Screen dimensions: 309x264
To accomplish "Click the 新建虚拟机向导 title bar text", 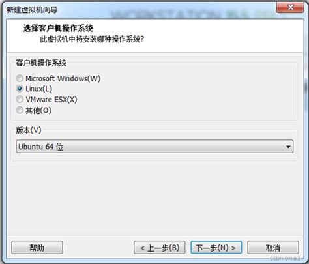I will [x=32, y=10].
